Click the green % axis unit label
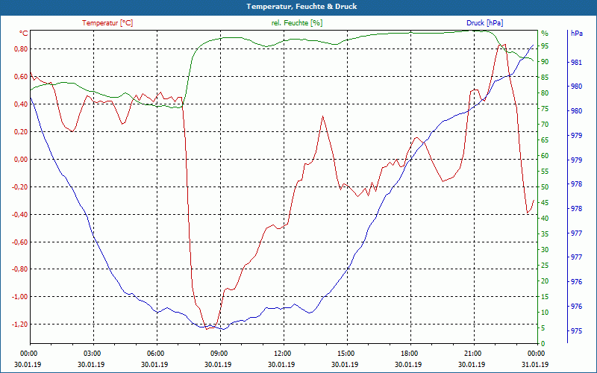This screenshot has width=597, height=373. coord(545,34)
